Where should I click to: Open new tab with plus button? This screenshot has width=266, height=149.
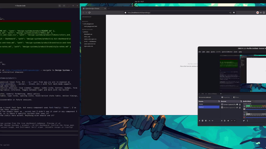click(x=109, y=9)
